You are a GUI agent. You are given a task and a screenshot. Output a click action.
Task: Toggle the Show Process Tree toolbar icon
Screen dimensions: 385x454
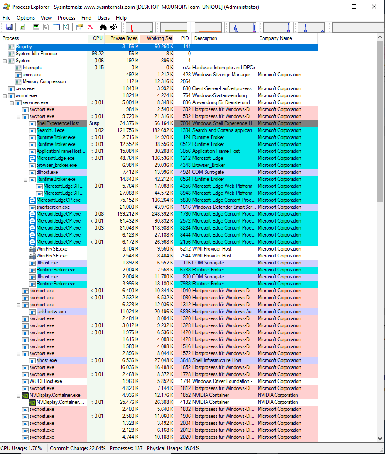[46, 27]
